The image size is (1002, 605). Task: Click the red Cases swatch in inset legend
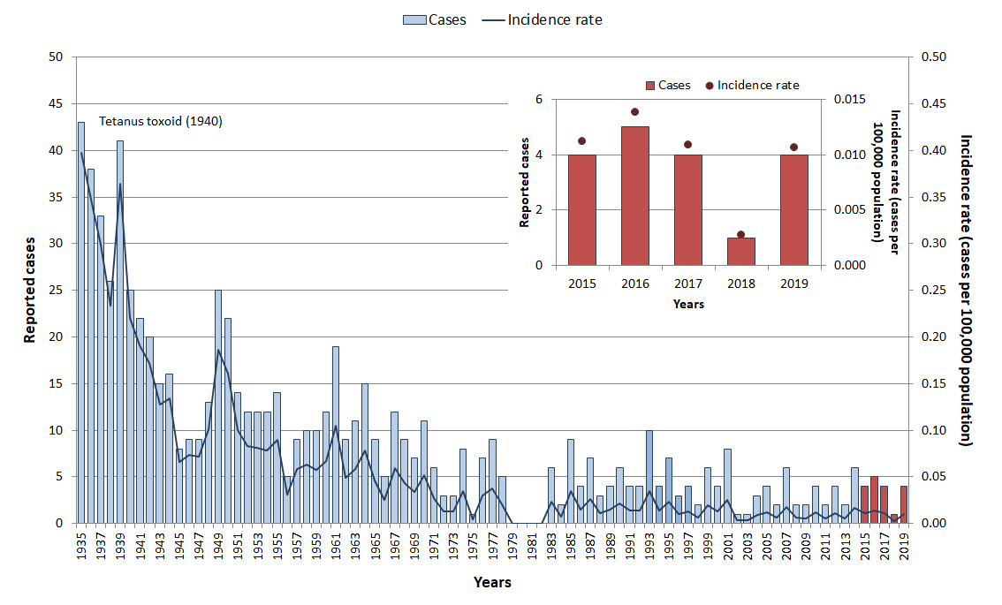(651, 86)
